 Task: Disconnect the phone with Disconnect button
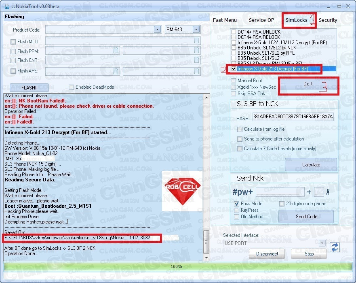click(267, 254)
